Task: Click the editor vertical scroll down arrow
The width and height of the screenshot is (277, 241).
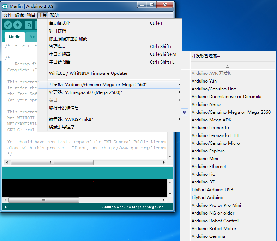Action: click(x=170, y=157)
